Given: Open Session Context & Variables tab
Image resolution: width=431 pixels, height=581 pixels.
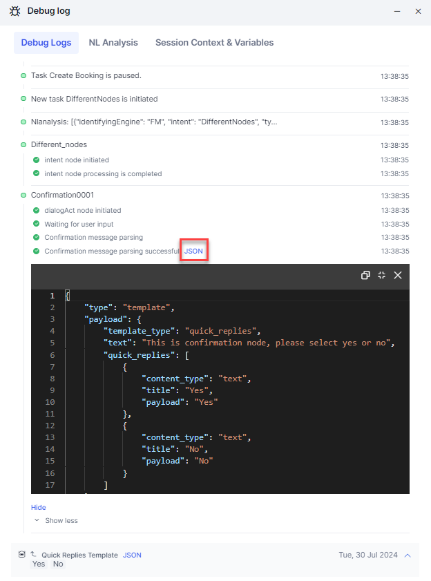Looking at the screenshot, I should [214, 42].
